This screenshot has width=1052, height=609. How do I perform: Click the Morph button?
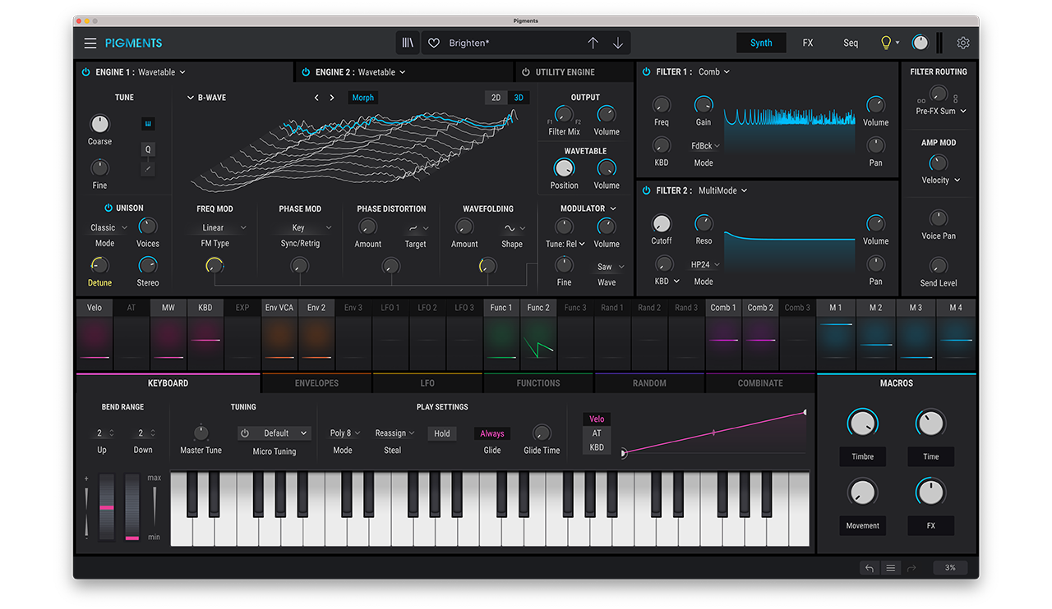click(362, 98)
